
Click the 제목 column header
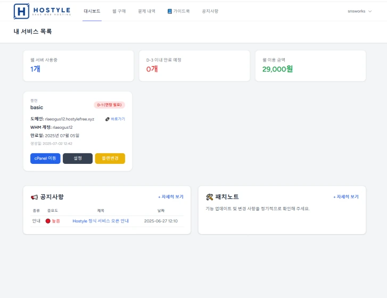coord(101,211)
